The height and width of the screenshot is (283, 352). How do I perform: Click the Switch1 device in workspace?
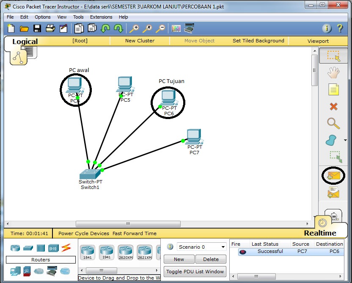click(x=90, y=174)
